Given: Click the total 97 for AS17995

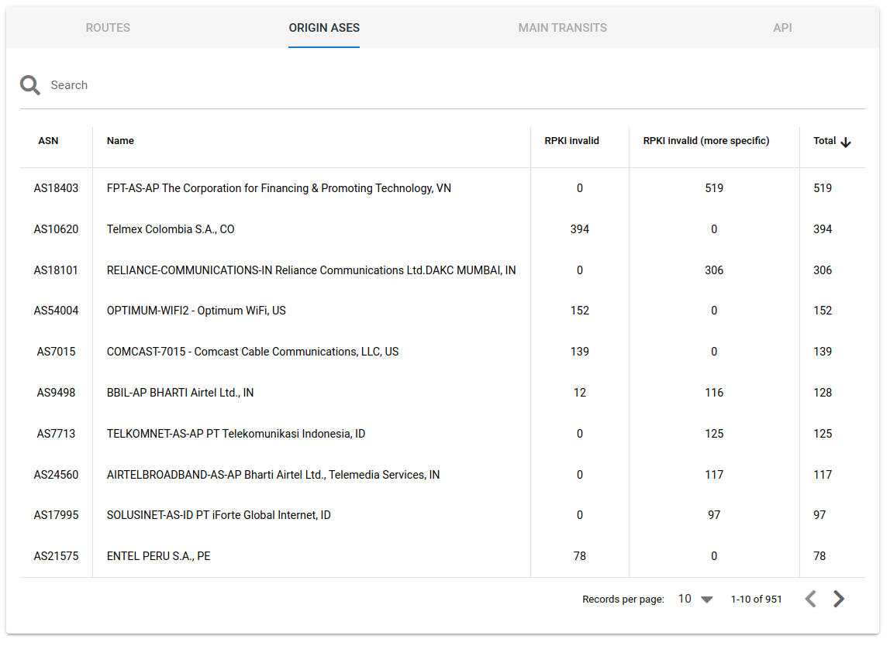Looking at the screenshot, I should point(819,515).
